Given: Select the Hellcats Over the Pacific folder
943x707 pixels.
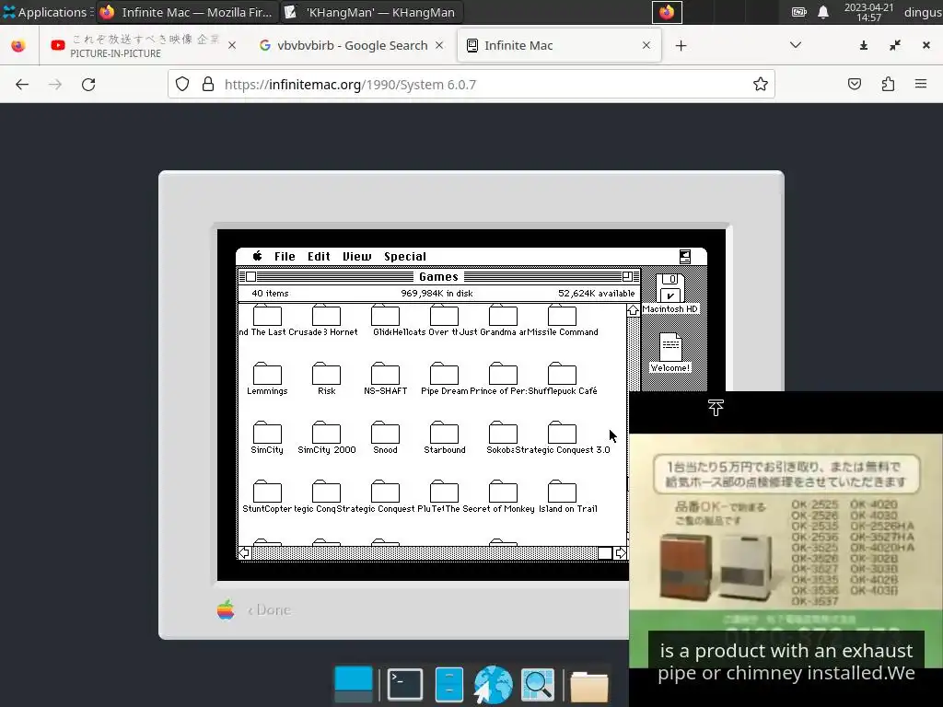Looking at the screenshot, I should pyautogui.click(x=445, y=315).
